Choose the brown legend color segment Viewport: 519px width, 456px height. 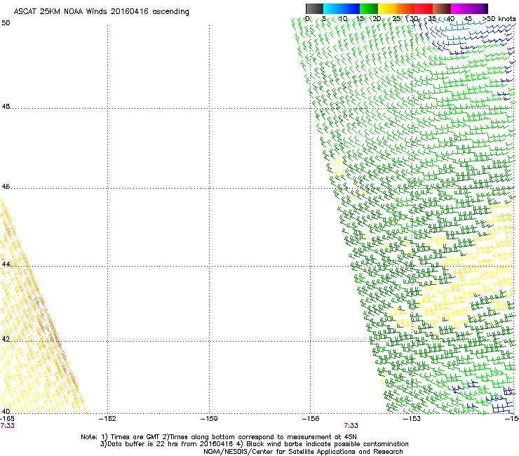coord(442,8)
